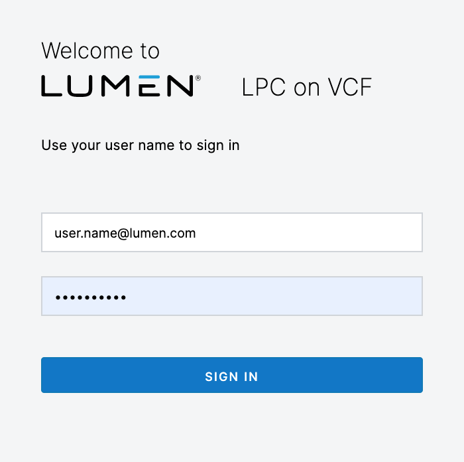This screenshot has width=464, height=462.
Task: Click the LPC on VCF heading
Action: coord(306,87)
